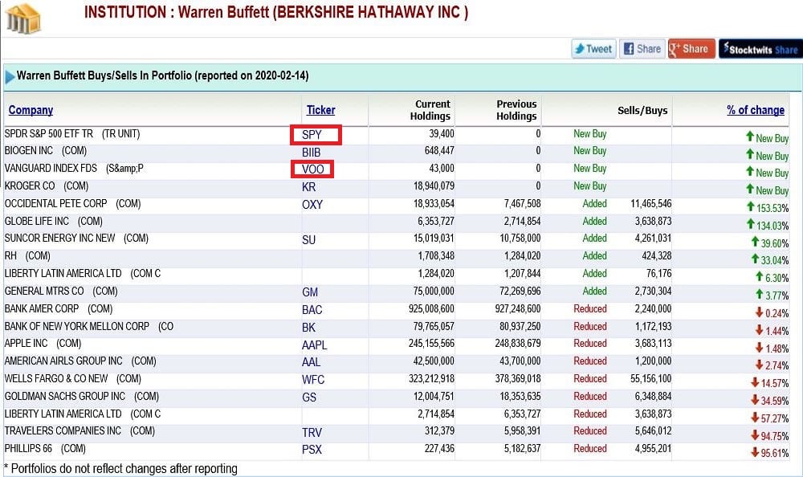
Task: Click the blue triangle beside Buys/Sells heading
Action: pyautogui.click(x=10, y=77)
